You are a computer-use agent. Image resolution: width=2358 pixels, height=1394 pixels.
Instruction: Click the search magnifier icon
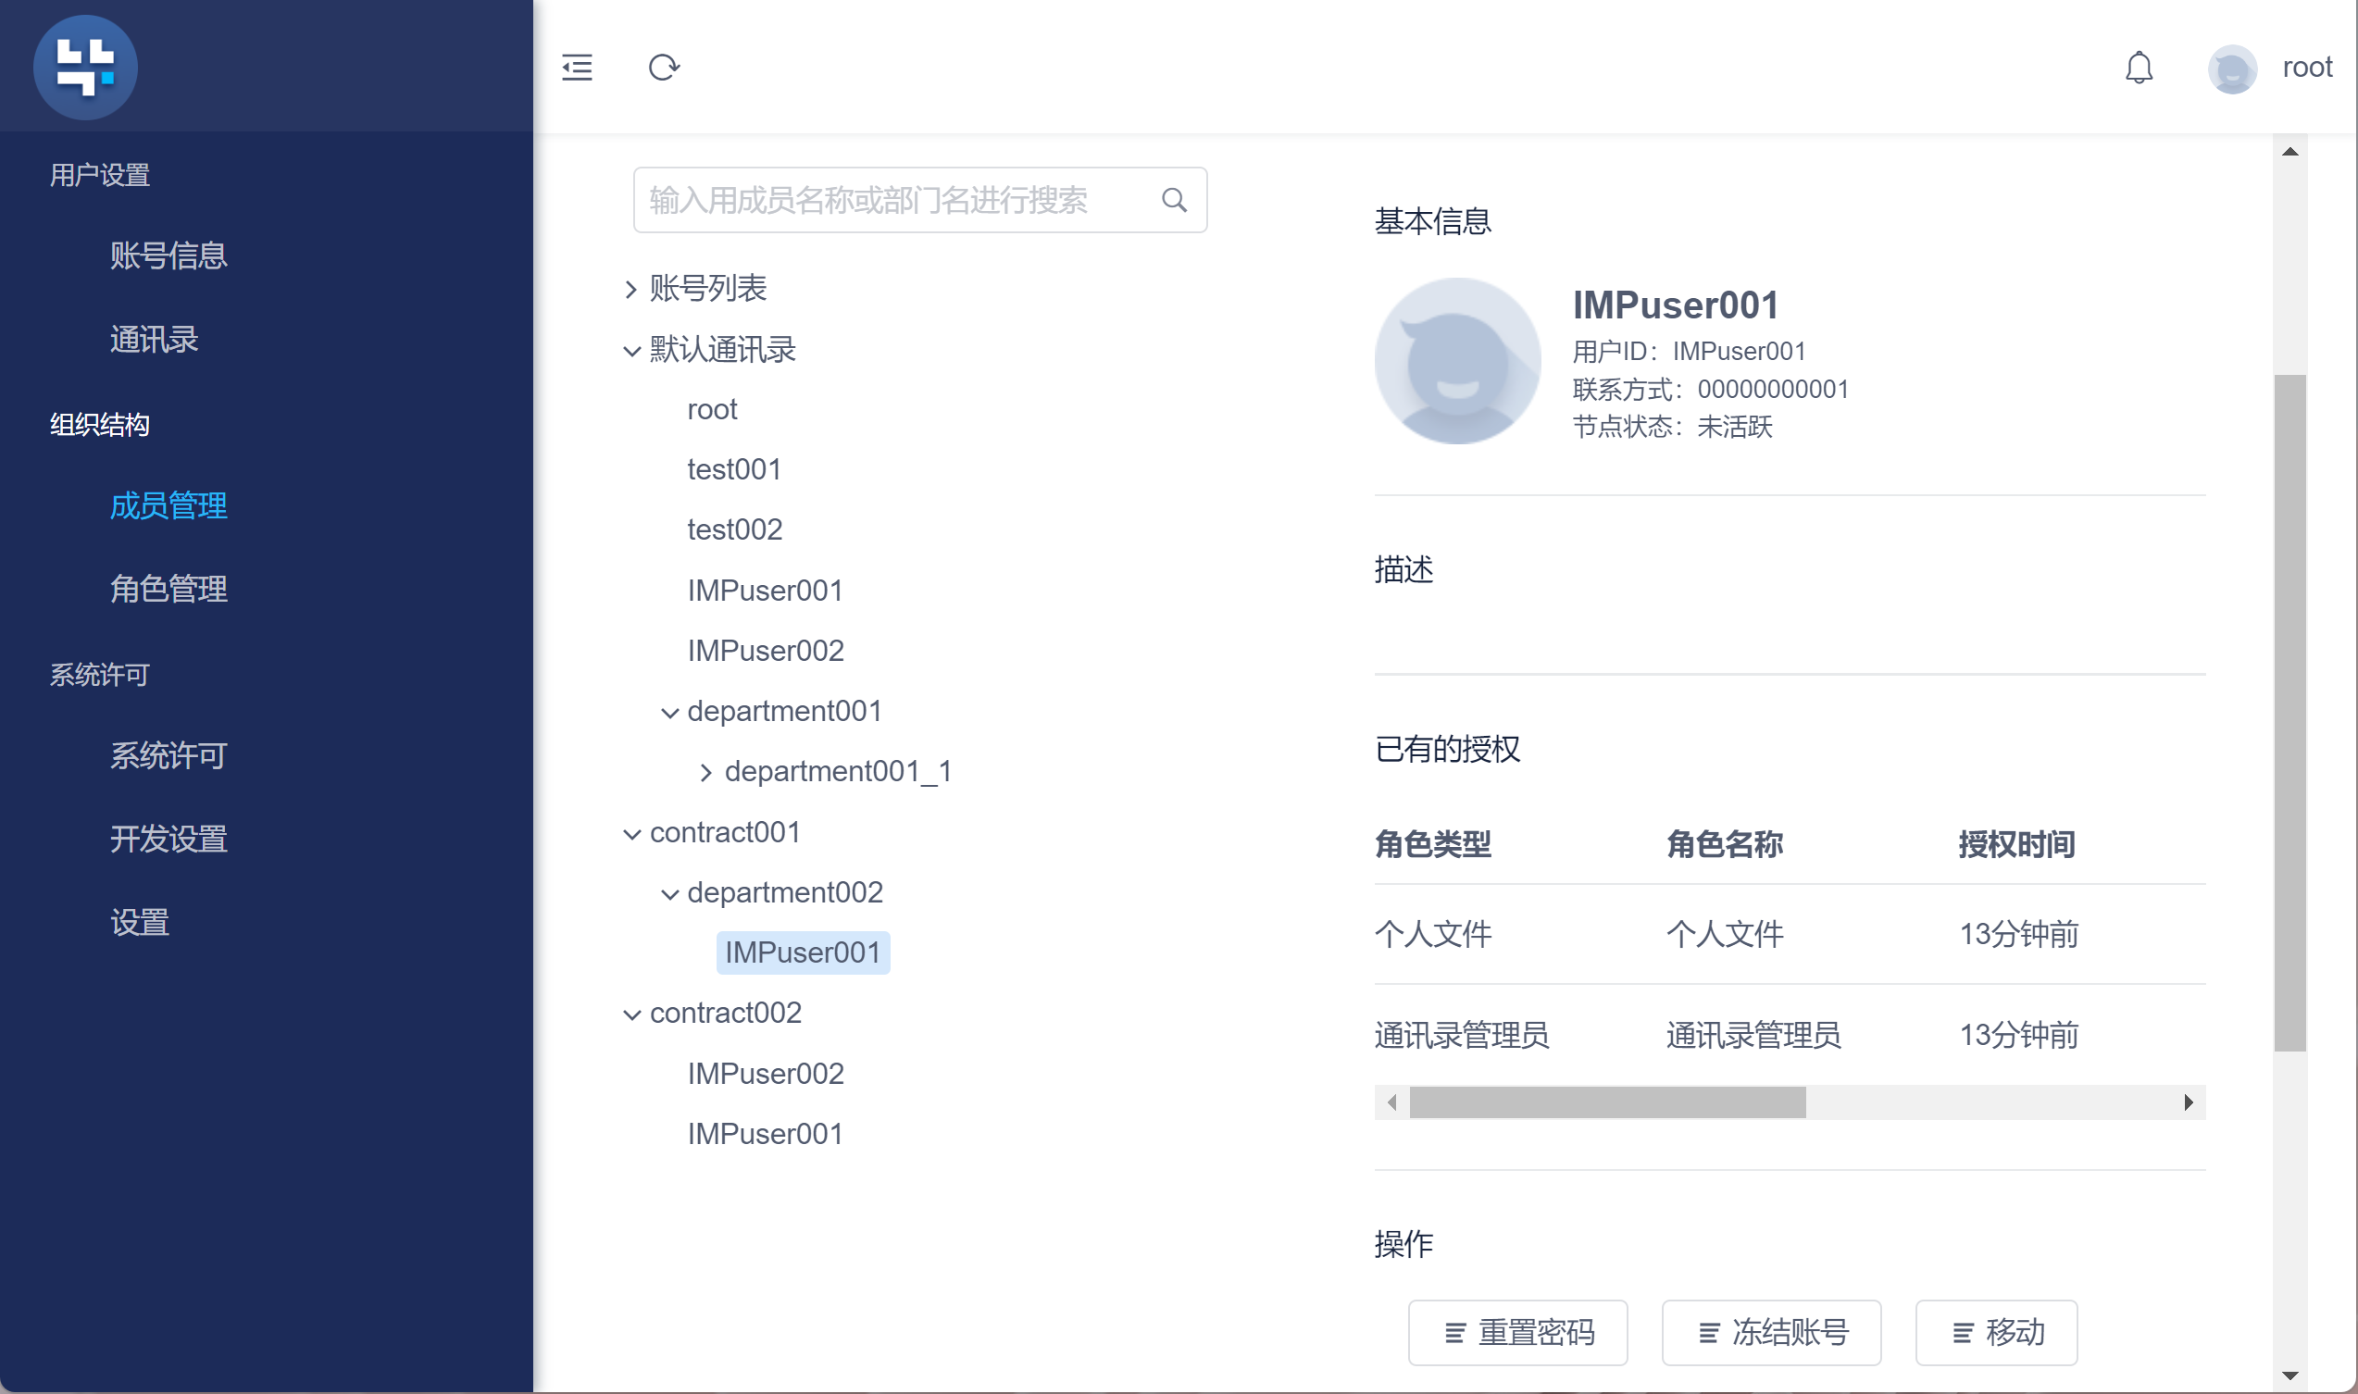[x=1174, y=200]
